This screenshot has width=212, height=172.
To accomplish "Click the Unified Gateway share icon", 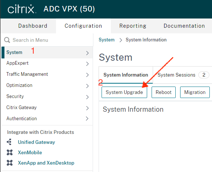I will (9, 142).
